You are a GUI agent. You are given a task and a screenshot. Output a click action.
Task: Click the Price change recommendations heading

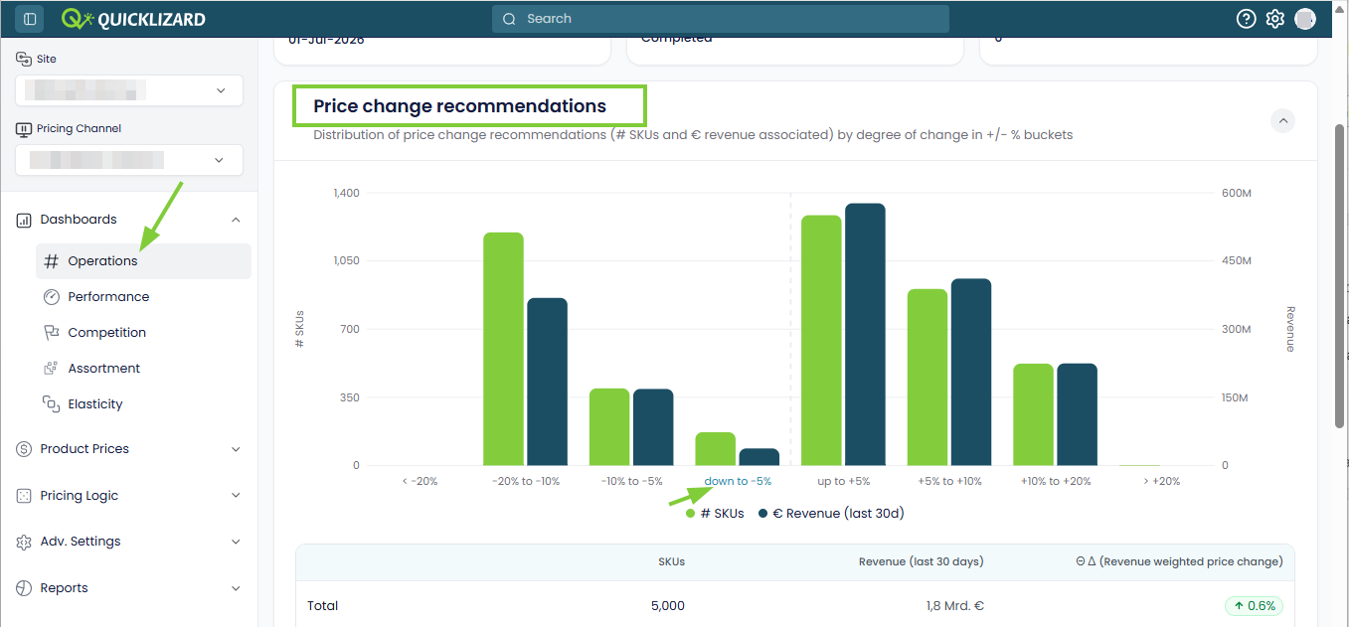coord(459,105)
